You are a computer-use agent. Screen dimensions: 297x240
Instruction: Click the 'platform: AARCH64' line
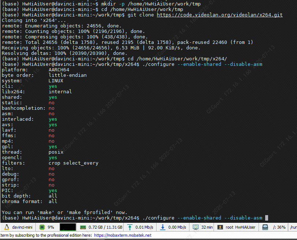pos(35,70)
